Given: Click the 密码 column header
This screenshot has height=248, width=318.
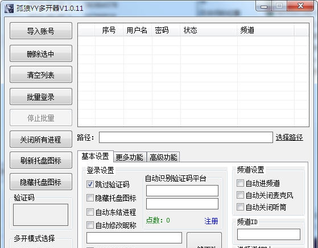Looking at the screenshot, I should (x=166, y=30).
